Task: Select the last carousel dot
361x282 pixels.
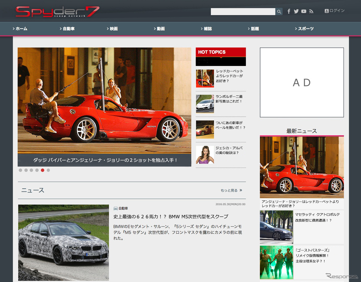Action: [x=48, y=170]
